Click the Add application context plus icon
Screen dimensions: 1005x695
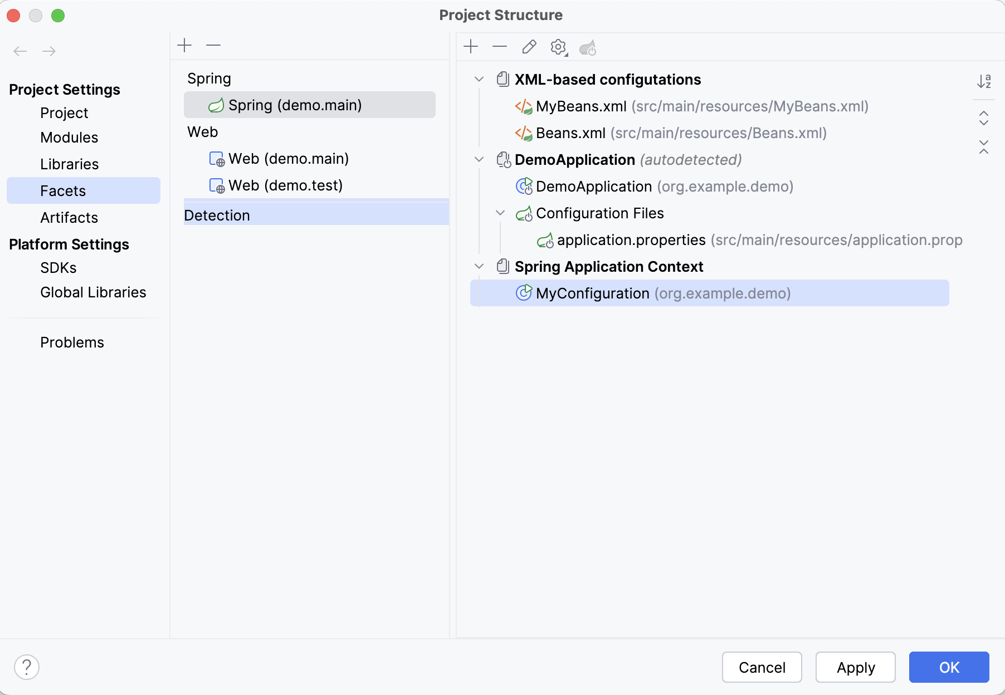pyautogui.click(x=471, y=47)
